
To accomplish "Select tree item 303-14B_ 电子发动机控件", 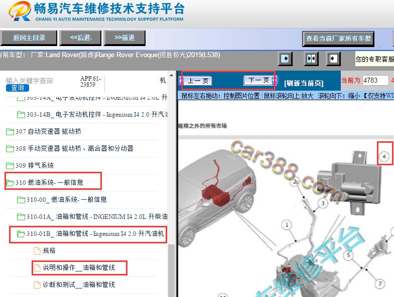I will coord(97,115).
